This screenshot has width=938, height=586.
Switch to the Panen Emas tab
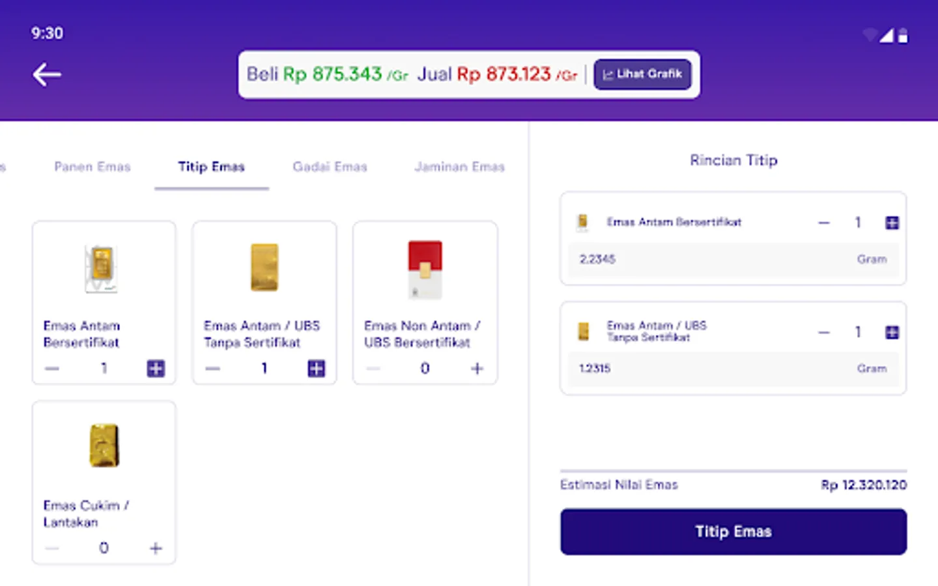tap(92, 167)
